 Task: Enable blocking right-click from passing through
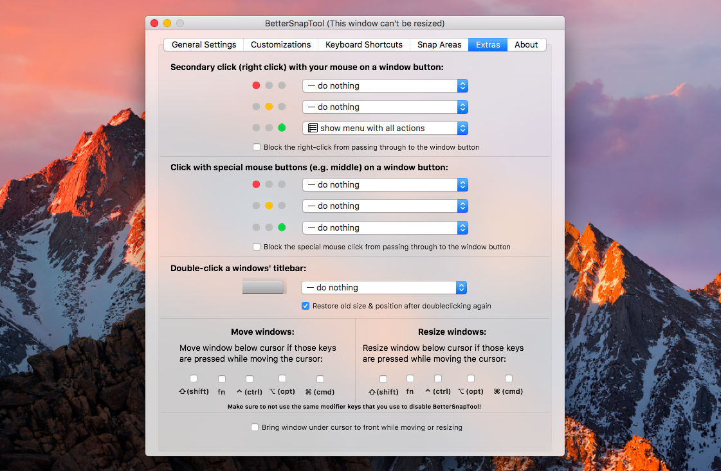click(257, 147)
